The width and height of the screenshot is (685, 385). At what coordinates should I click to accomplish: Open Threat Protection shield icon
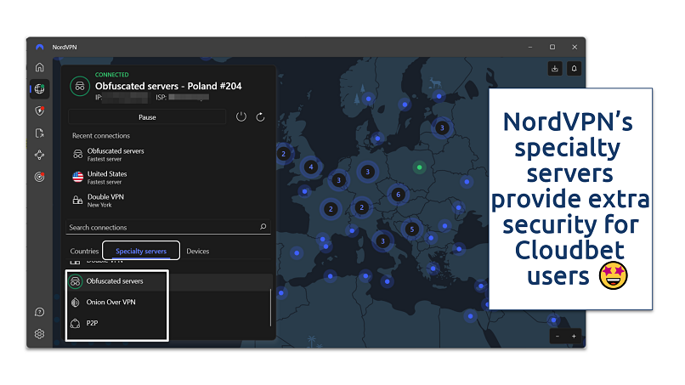point(39,110)
